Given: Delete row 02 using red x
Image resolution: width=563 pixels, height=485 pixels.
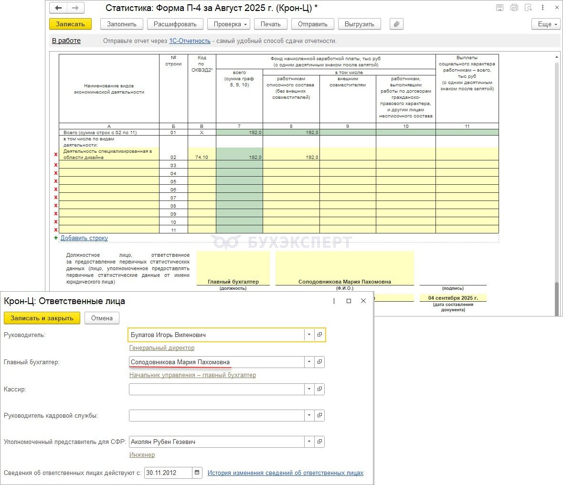Looking at the screenshot, I should (x=56, y=154).
